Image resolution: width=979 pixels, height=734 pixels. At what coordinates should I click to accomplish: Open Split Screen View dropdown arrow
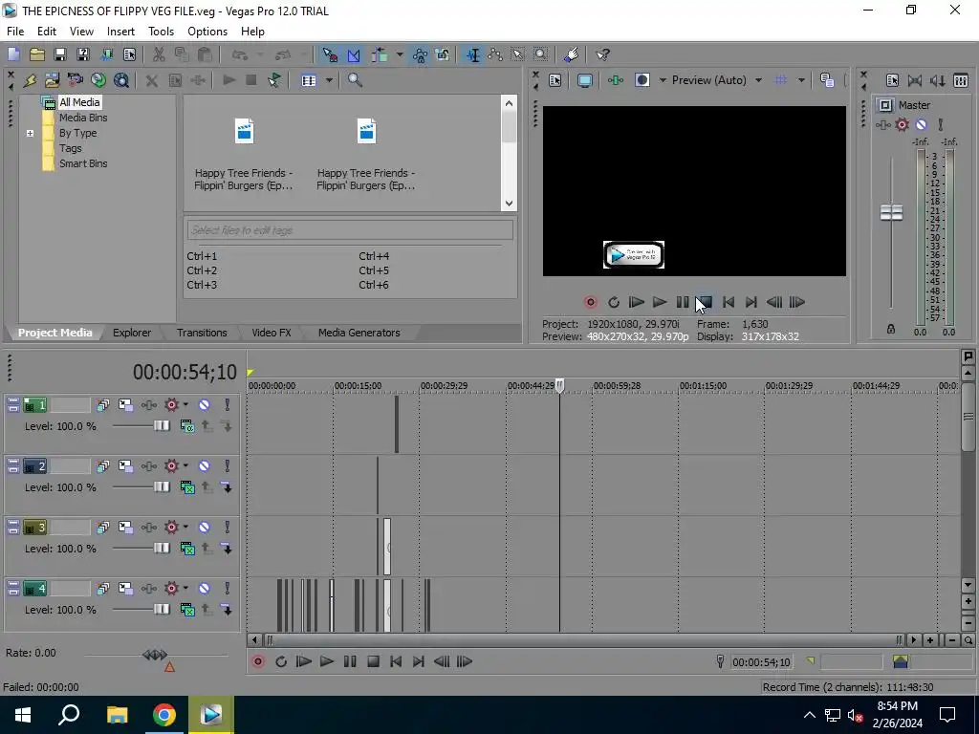coord(663,80)
